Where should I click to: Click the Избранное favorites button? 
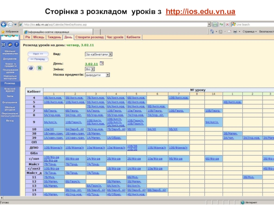pos(10,32)
